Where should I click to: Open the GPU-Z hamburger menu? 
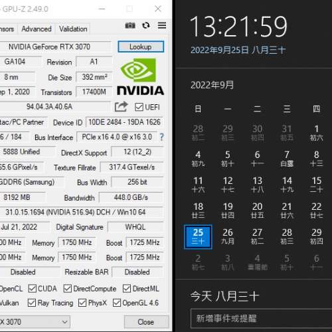pyautogui.click(x=162, y=25)
